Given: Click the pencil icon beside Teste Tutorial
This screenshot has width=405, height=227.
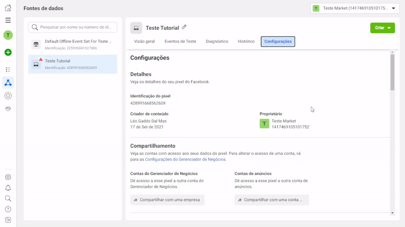Looking at the screenshot, I should tap(184, 27).
